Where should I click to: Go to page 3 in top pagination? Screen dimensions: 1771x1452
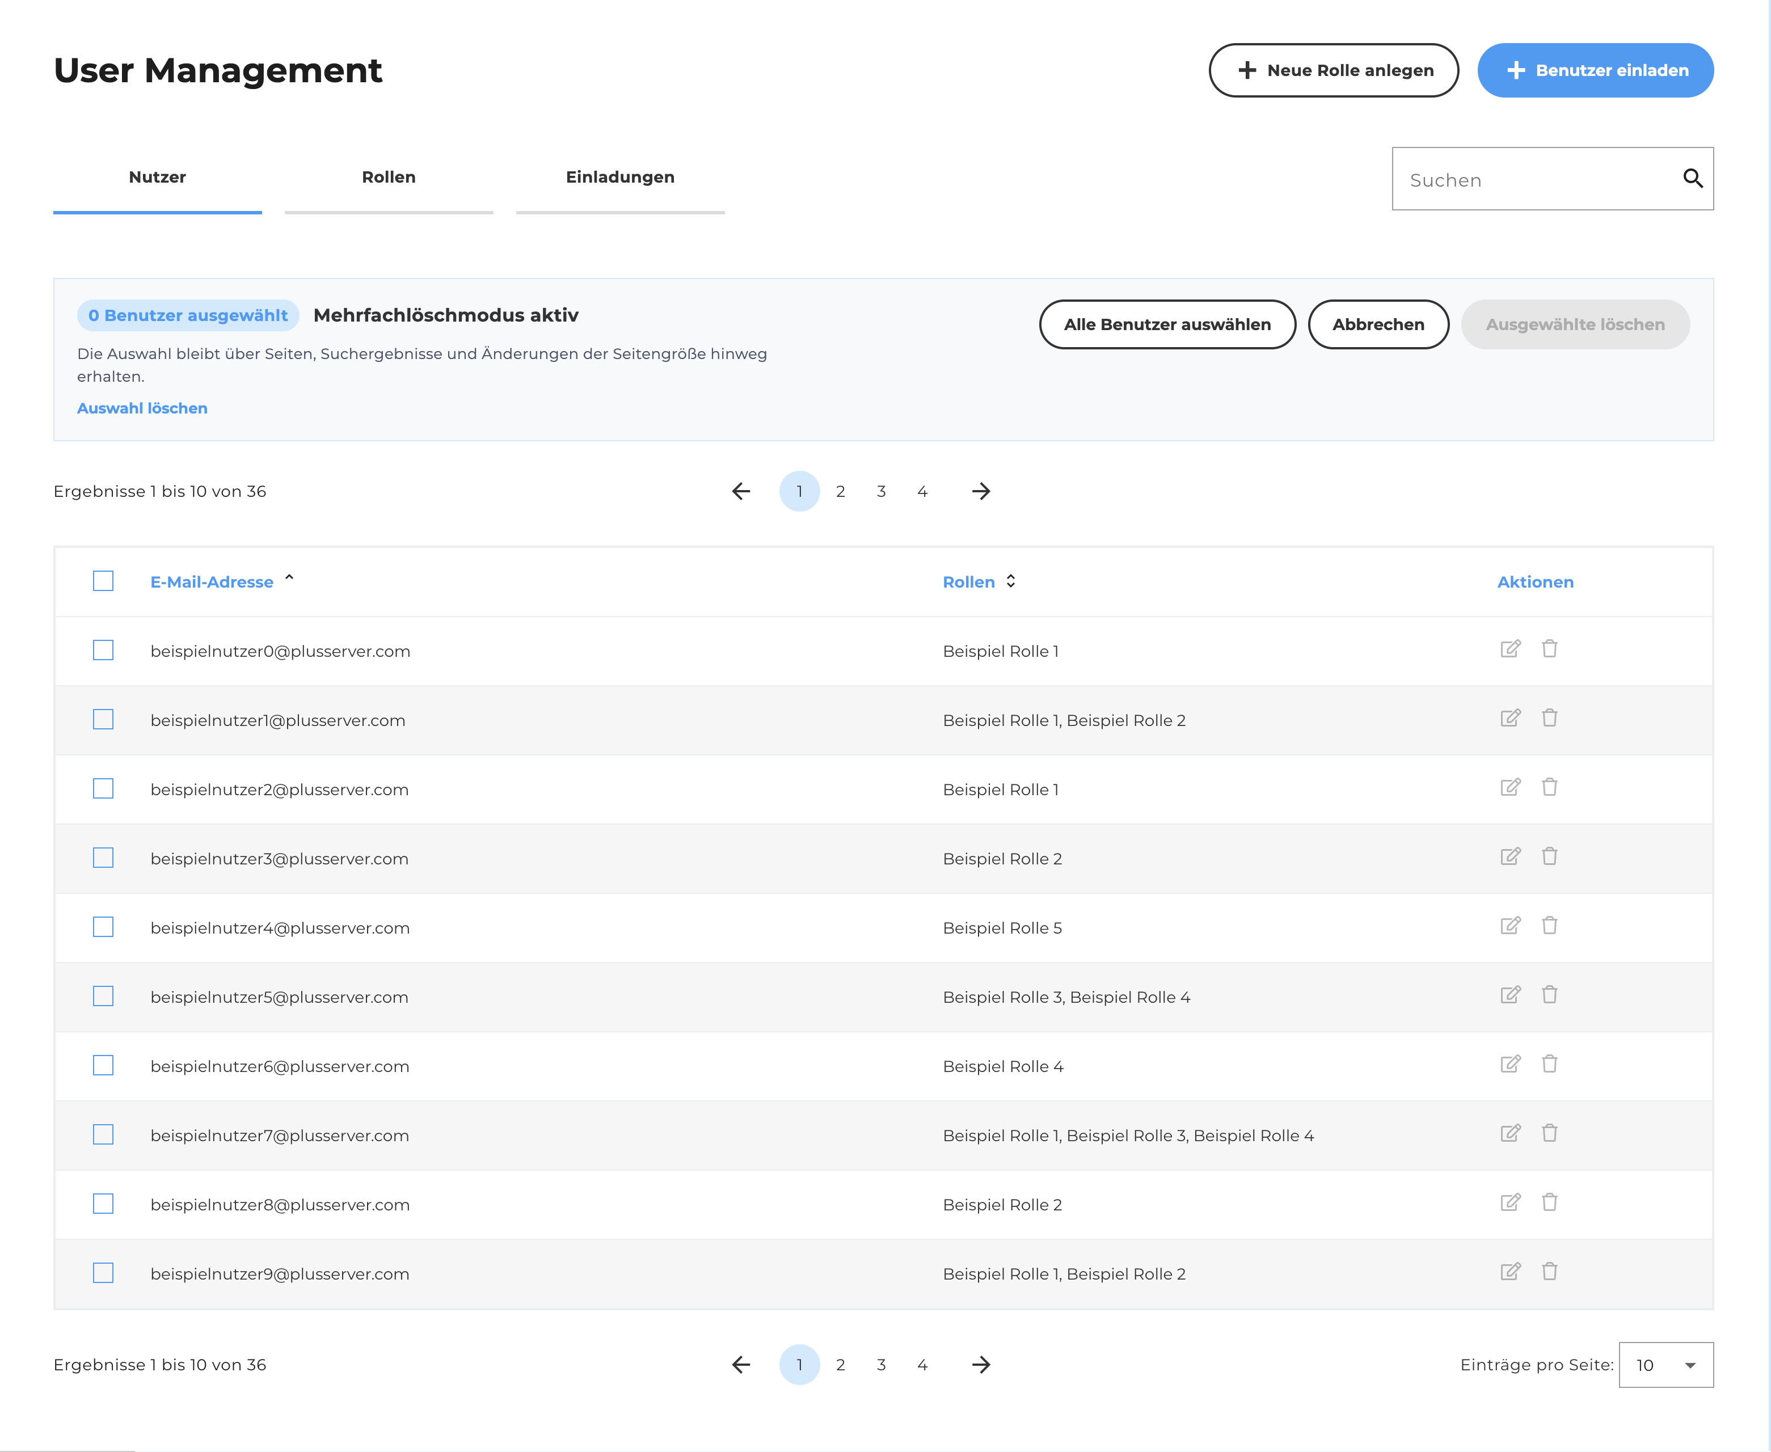tap(881, 491)
